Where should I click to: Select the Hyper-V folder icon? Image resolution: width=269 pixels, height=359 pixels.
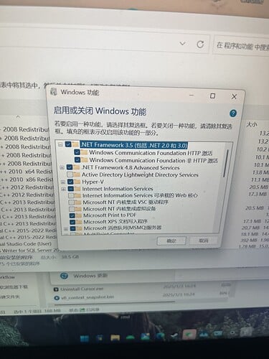pyautogui.click(x=77, y=182)
